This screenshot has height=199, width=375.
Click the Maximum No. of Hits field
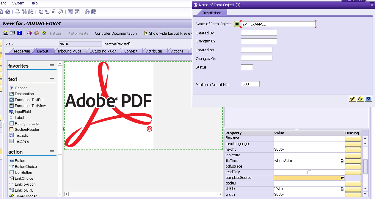(250, 84)
